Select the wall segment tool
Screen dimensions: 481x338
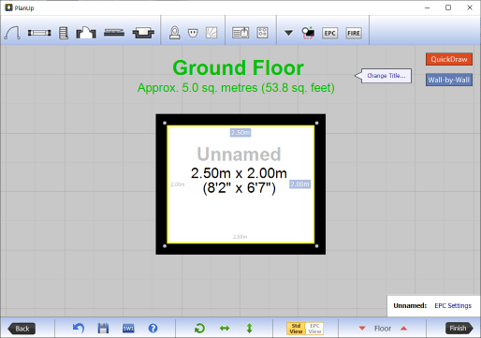pyautogui.click(x=114, y=33)
